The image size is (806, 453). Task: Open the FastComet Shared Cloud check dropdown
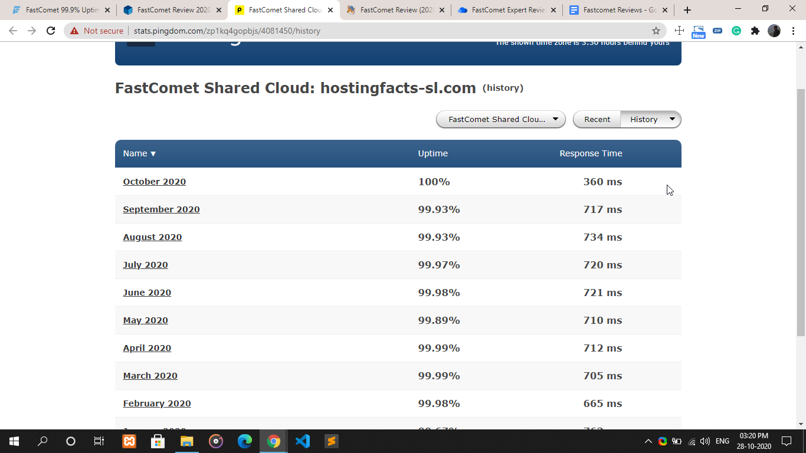pyautogui.click(x=501, y=119)
